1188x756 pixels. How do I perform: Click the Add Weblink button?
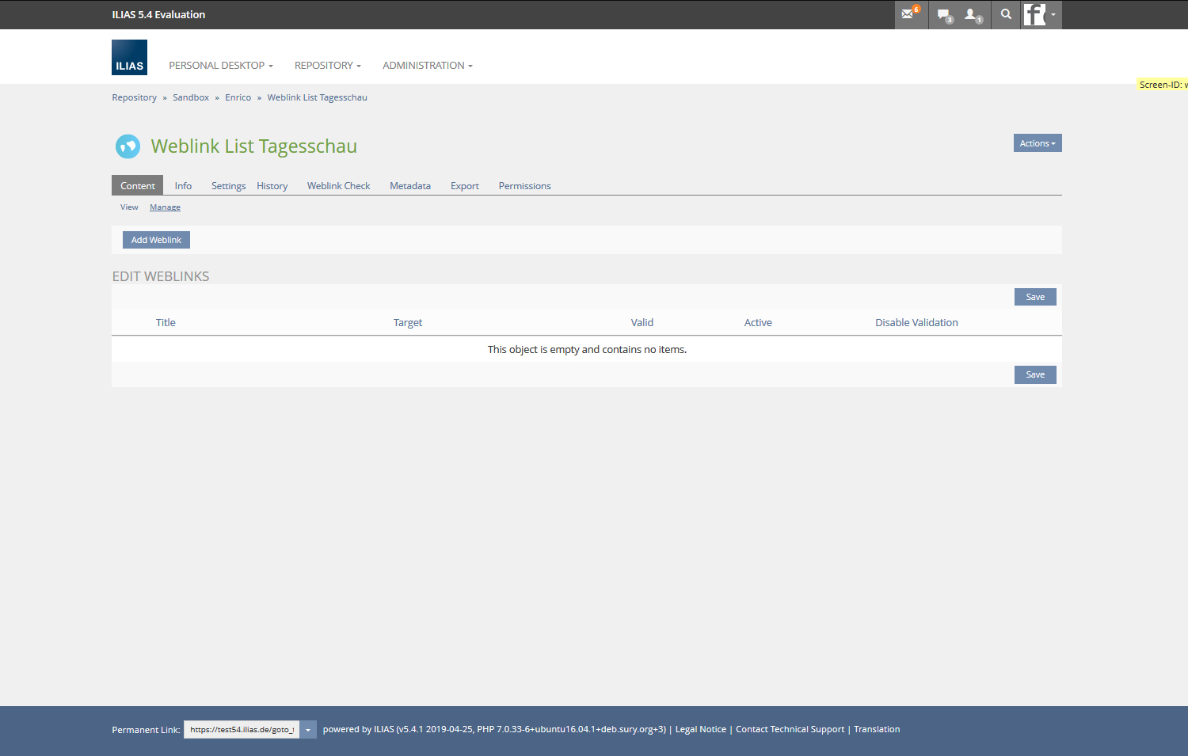point(156,240)
